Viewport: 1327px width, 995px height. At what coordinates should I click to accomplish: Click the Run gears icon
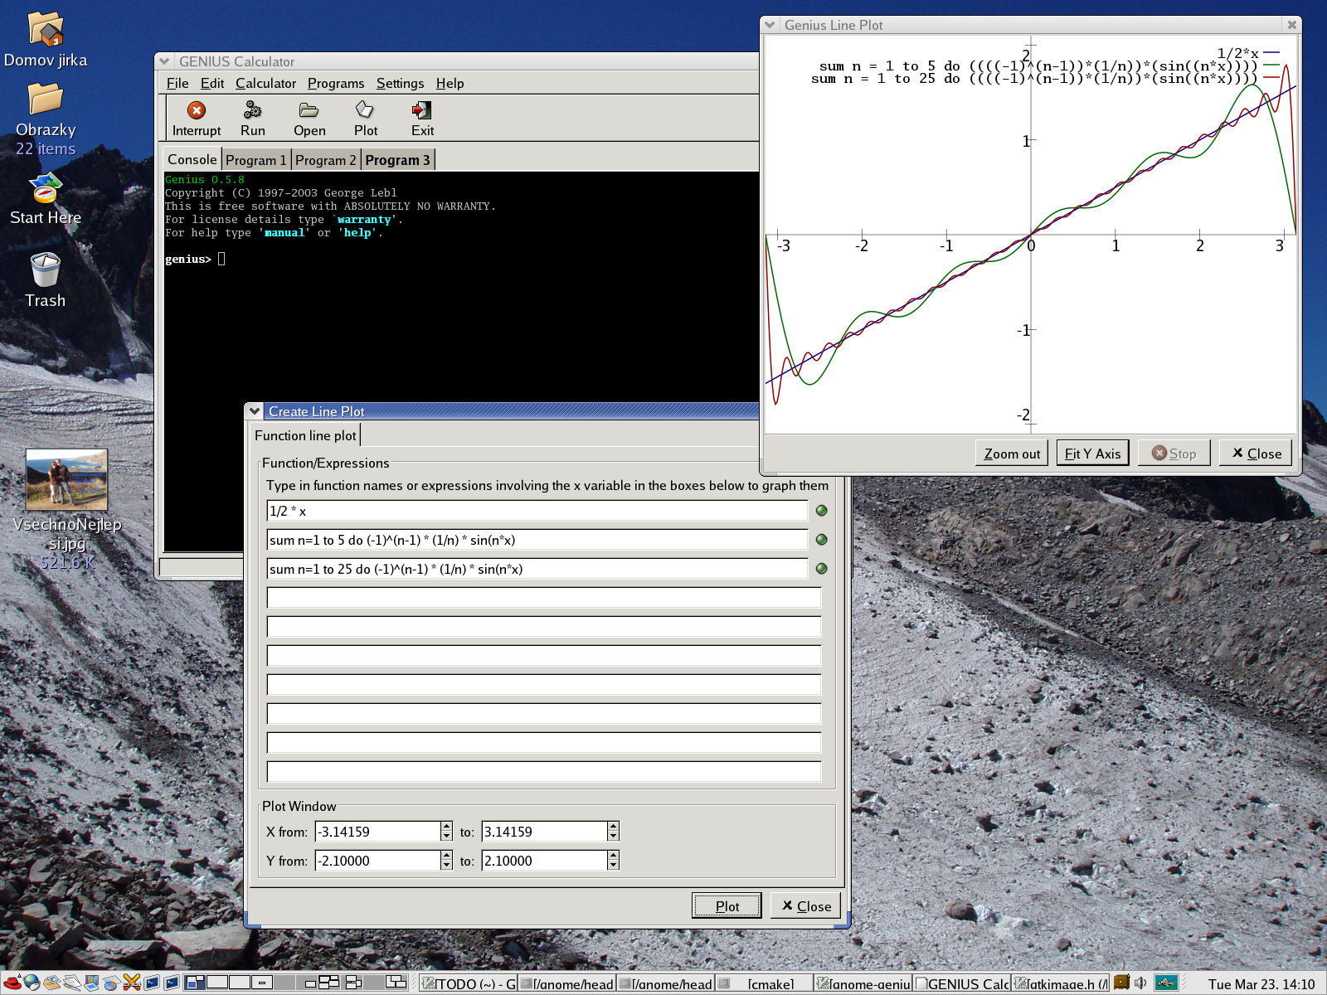(x=253, y=109)
